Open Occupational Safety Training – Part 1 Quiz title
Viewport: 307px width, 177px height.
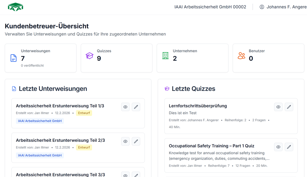[x=211, y=146]
